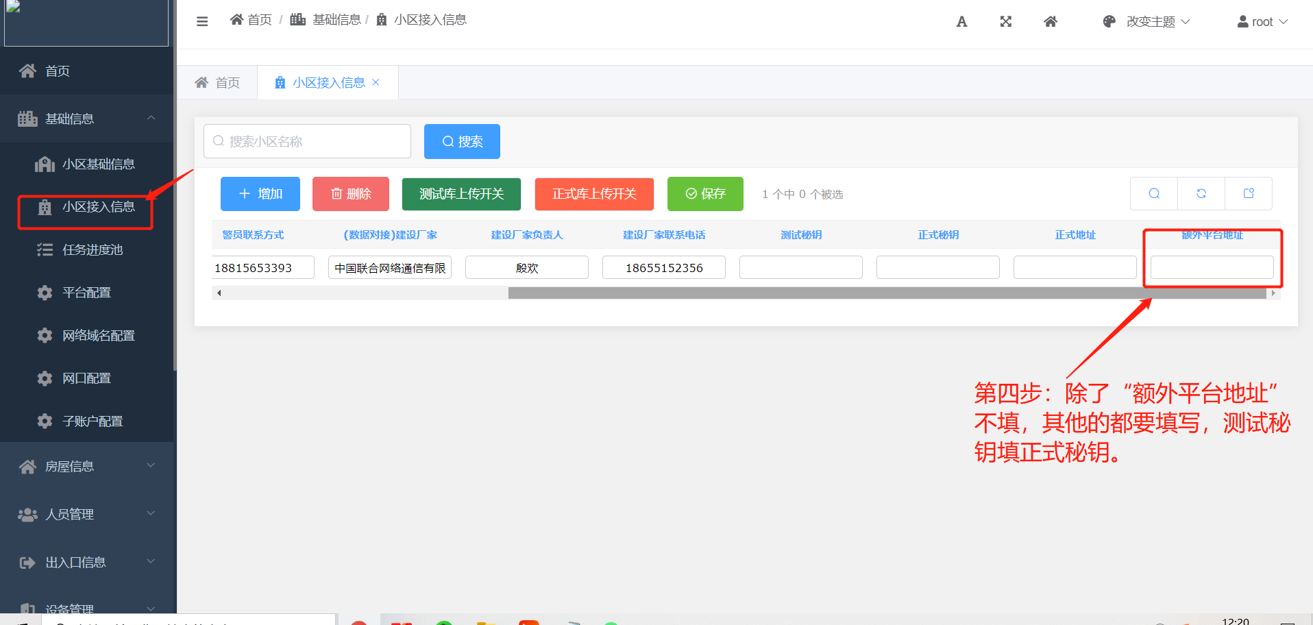The height and width of the screenshot is (625, 1313).
Task: Click the home icon in top toolbar
Action: 1050,22
